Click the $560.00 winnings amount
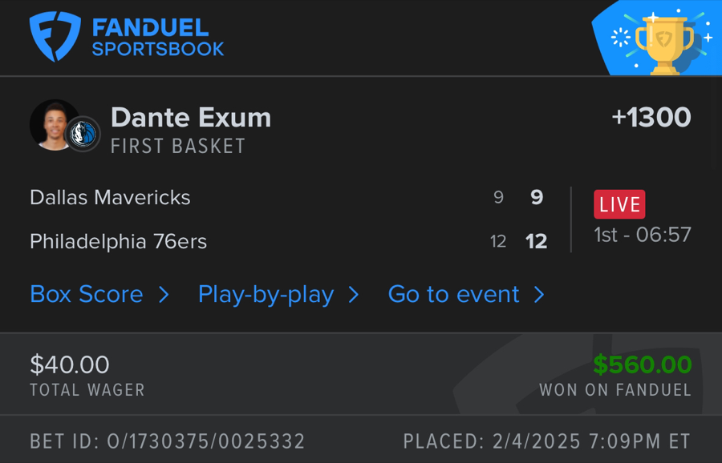 (x=642, y=364)
